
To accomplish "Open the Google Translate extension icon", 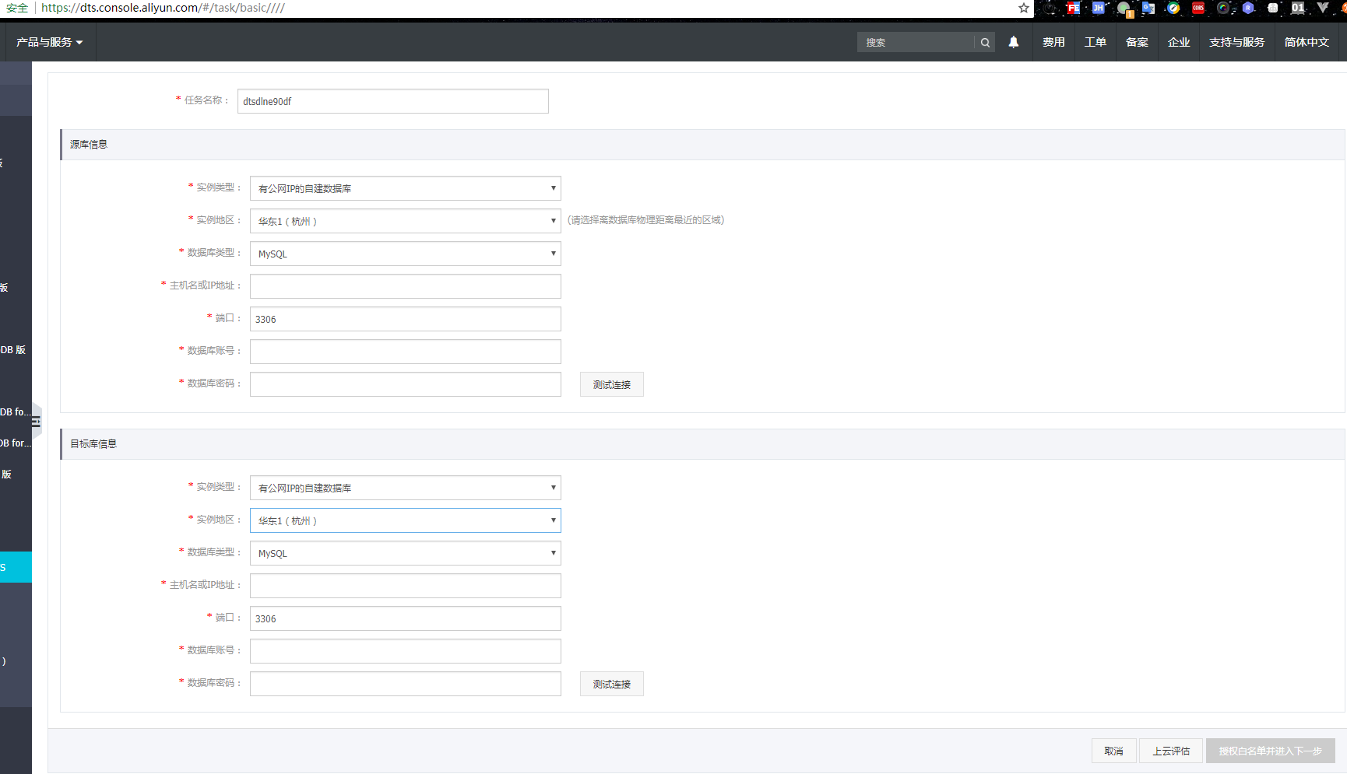I will (1148, 9).
